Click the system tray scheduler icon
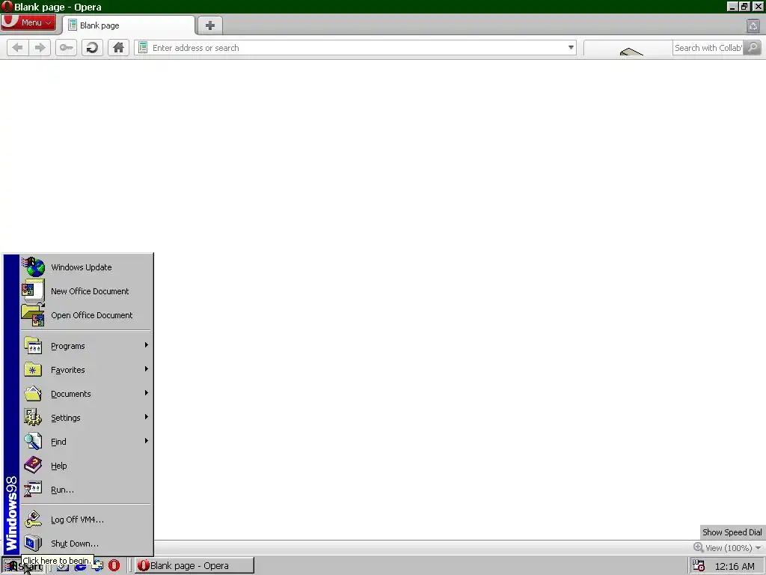The image size is (766, 575). (x=699, y=566)
